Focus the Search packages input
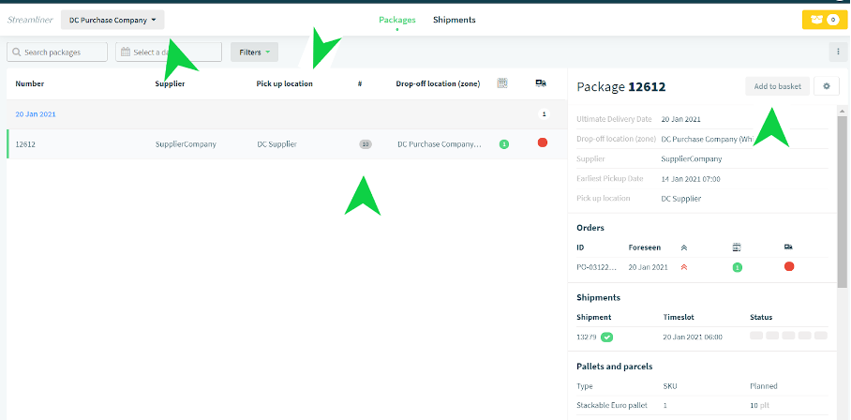This screenshot has height=420, width=851. tap(57, 52)
